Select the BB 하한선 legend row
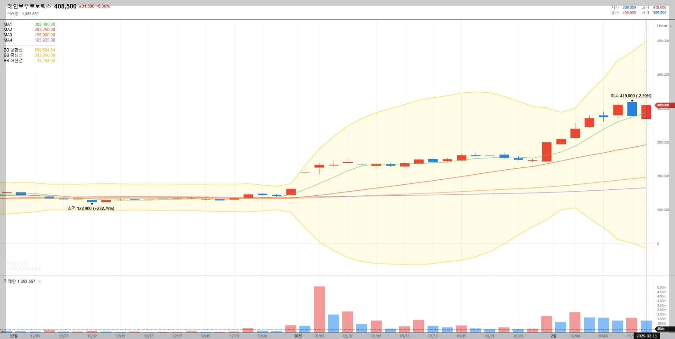The image size is (675, 339). tap(29, 61)
